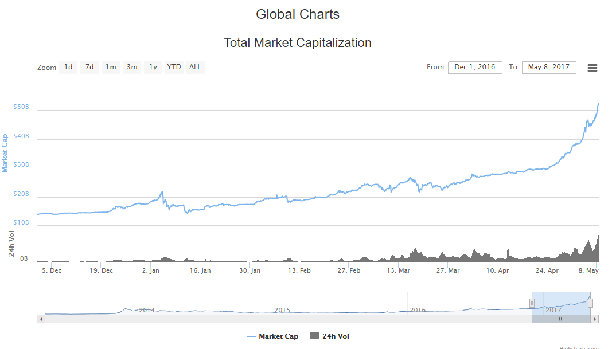Toggle the 24h Vol legend series
Screen dimensions: 612x349
point(329,336)
